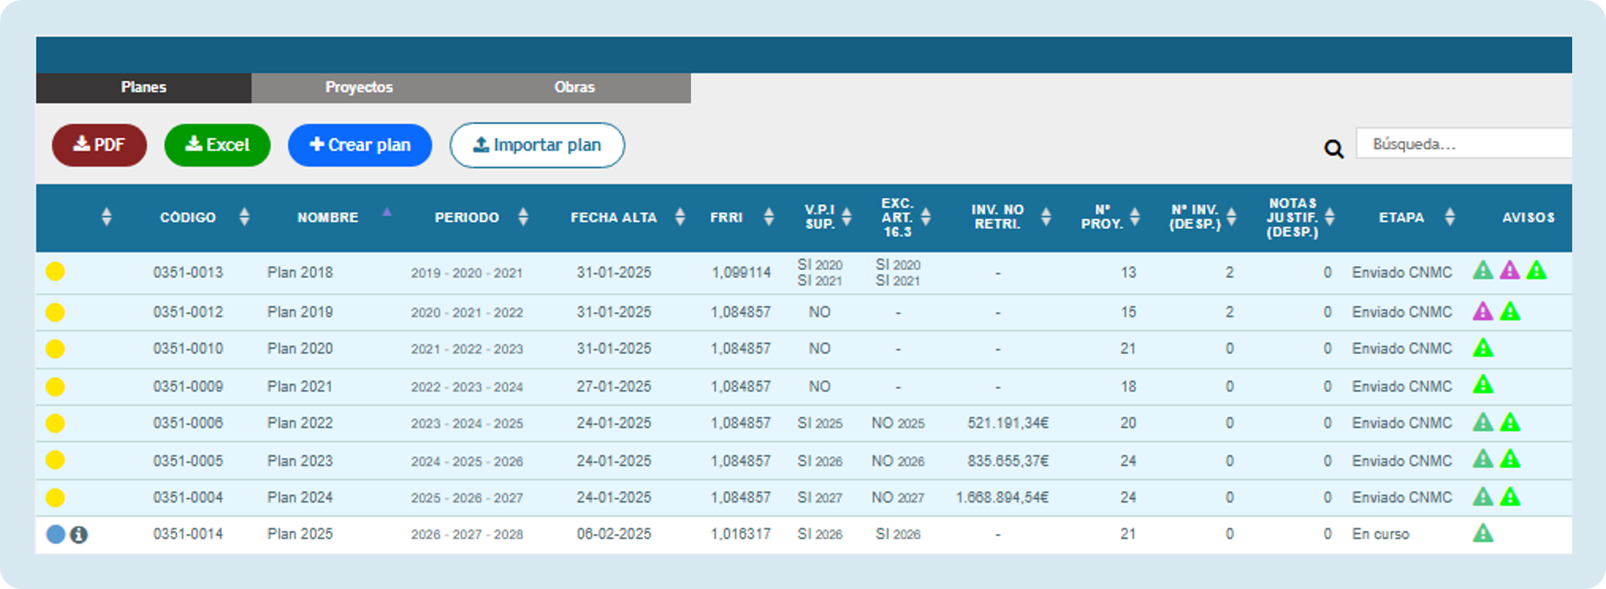
Task: Sort by ETAPA column arrows
Action: (1450, 218)
